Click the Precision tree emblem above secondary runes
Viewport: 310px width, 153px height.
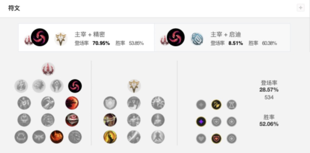point(134,86)
